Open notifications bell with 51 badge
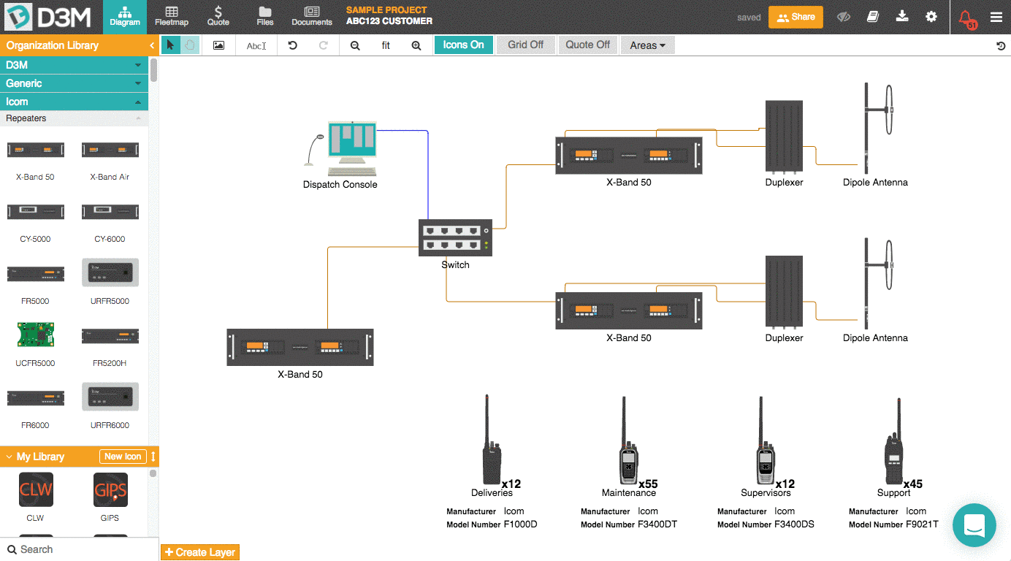 pos(966,18)
